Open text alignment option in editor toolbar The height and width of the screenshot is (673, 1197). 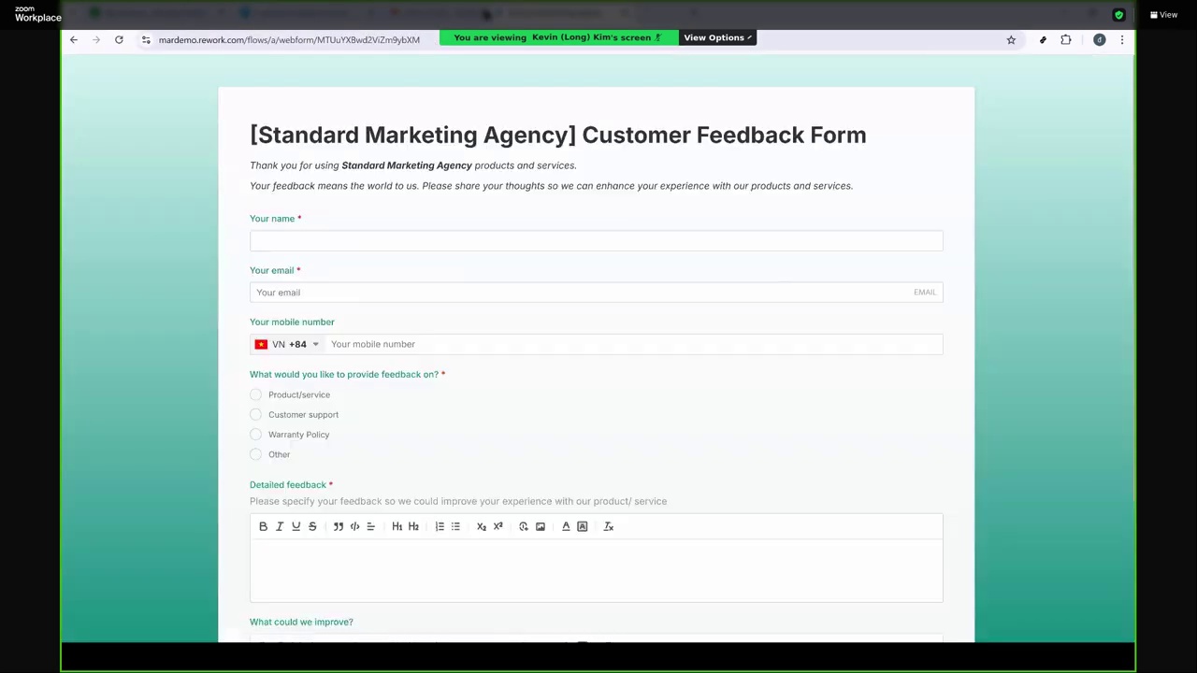(x=370, y=526)
